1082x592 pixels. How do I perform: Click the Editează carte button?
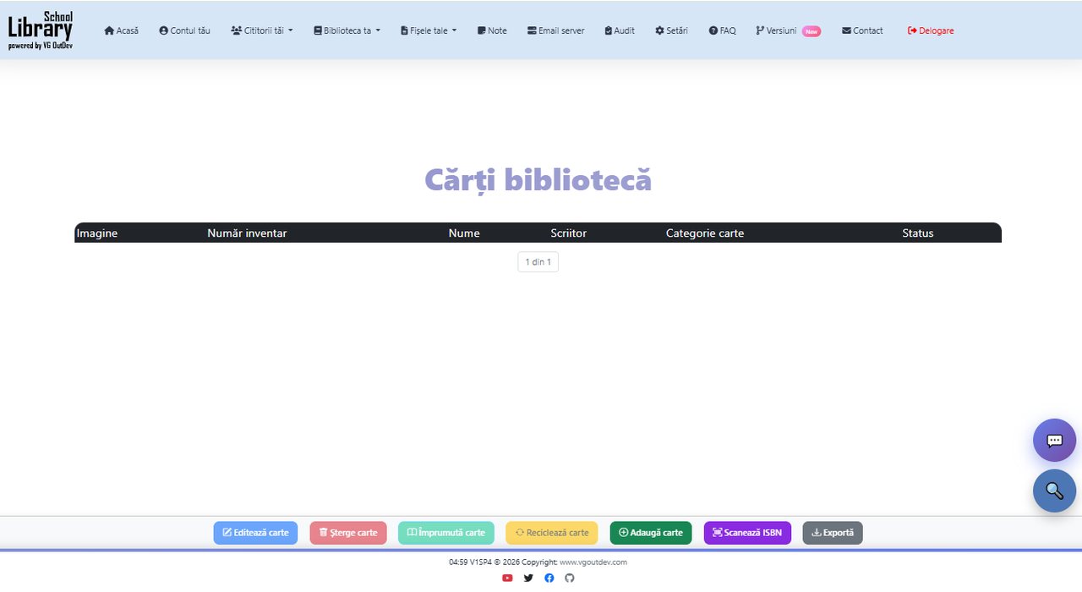(x=255, y=533)
